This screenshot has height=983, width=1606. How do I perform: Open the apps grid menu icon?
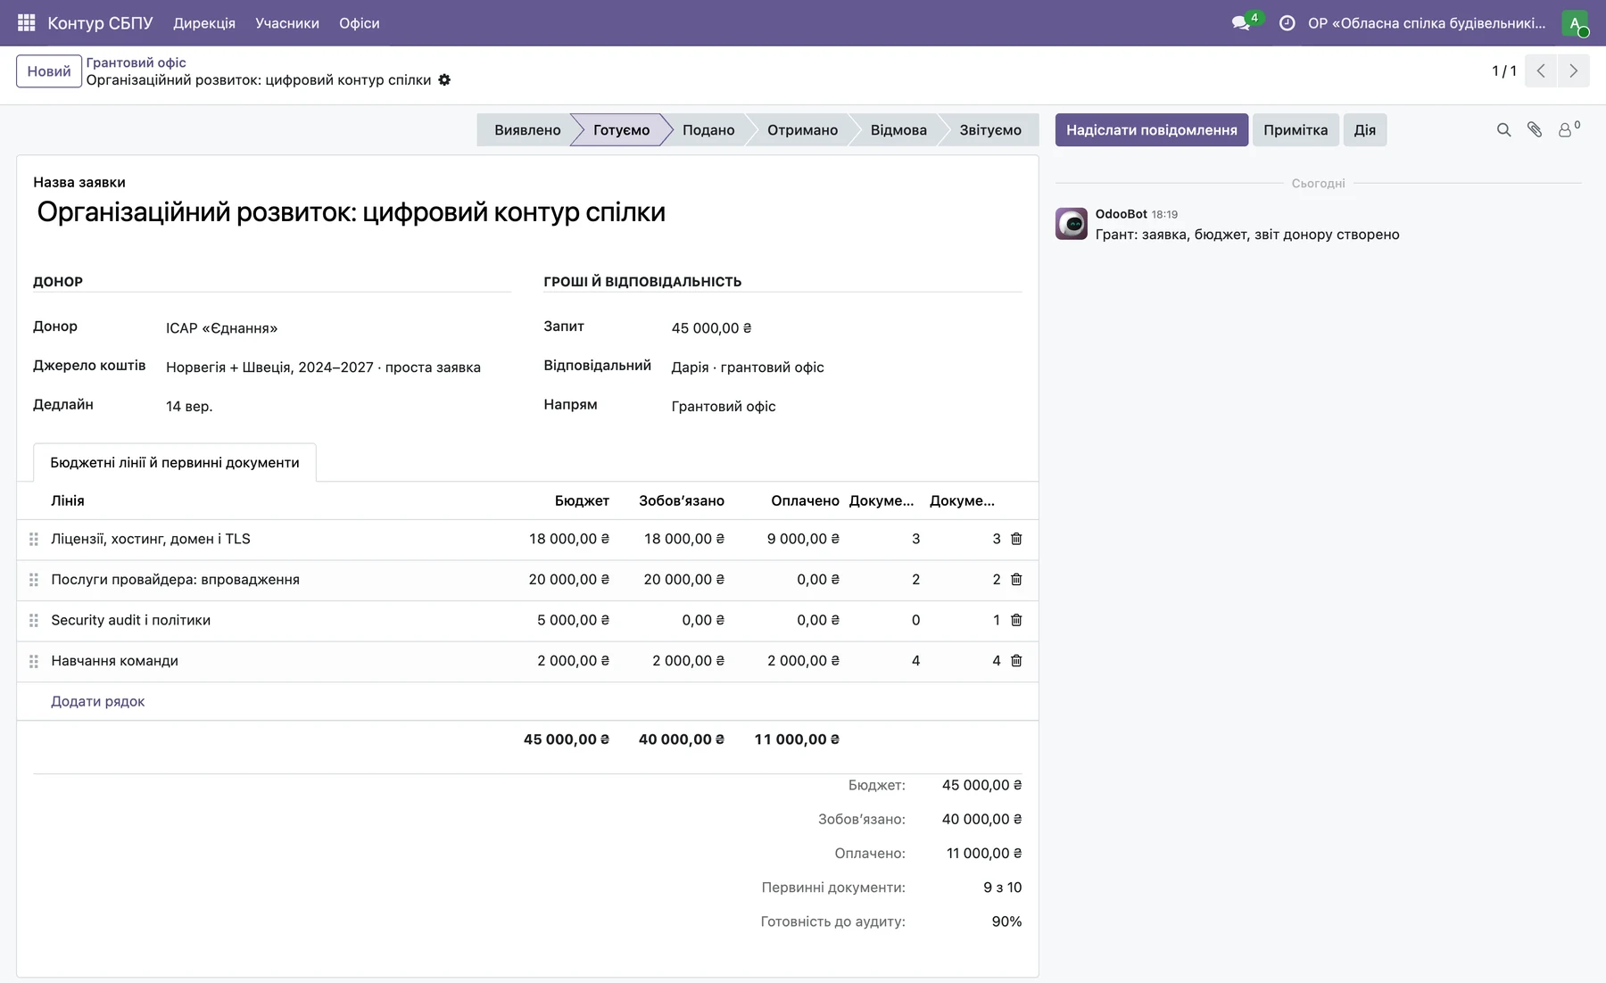coord(27,23)
